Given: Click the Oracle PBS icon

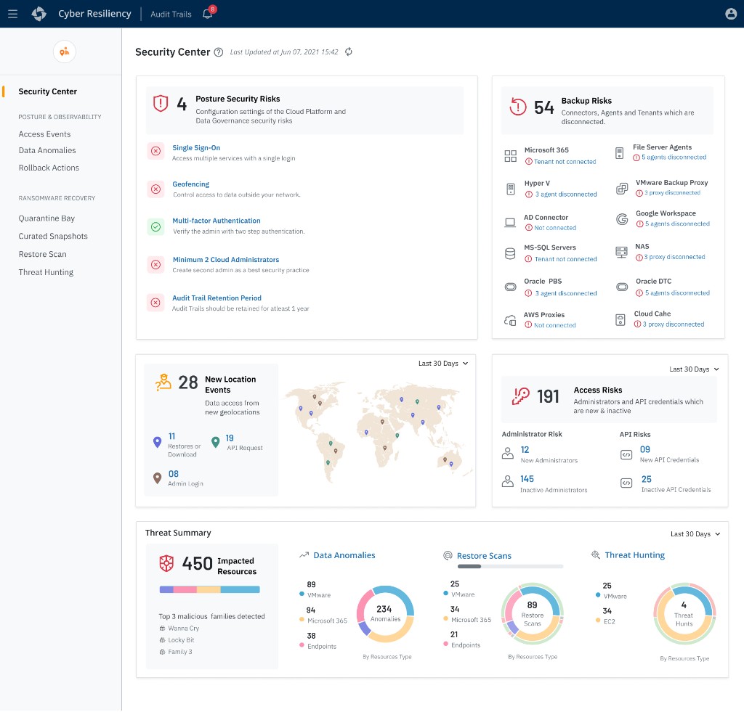Looking at the screenshot, I should point(510,287).
